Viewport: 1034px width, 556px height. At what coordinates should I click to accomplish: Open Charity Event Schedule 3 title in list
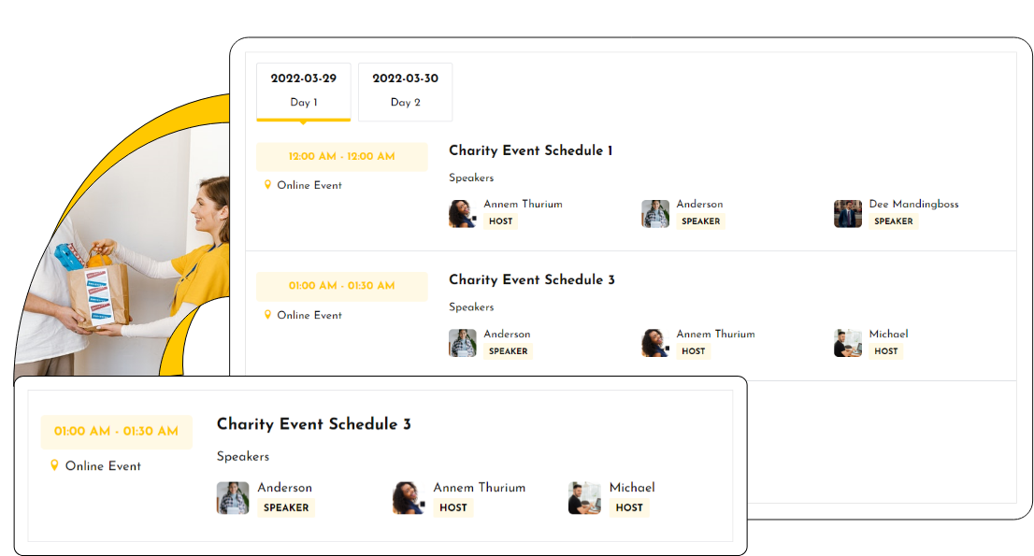click(x=531, y=279)
